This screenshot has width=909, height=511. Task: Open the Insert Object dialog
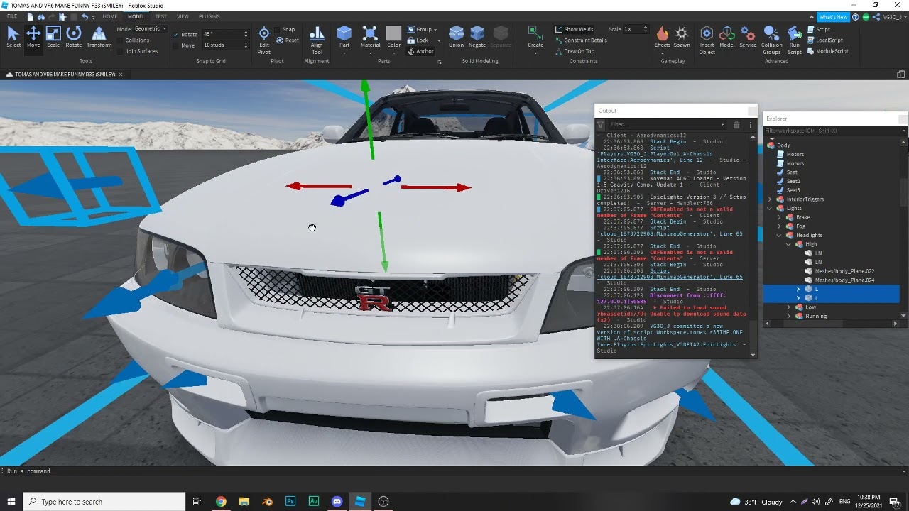coord(707,40)
